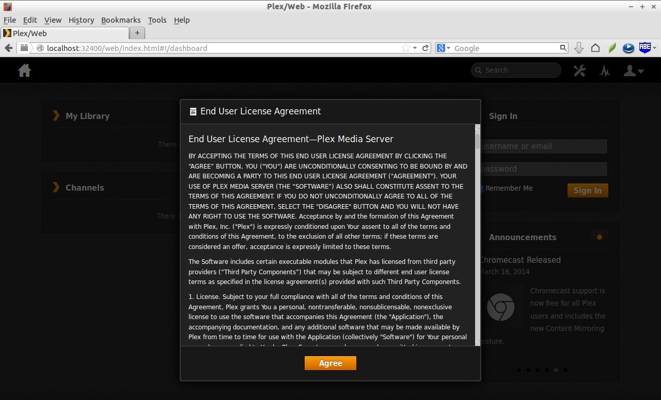Viewport: 661px width, 400px height.
Task: Open the Chromecast Released announcement
Action: 520,260
